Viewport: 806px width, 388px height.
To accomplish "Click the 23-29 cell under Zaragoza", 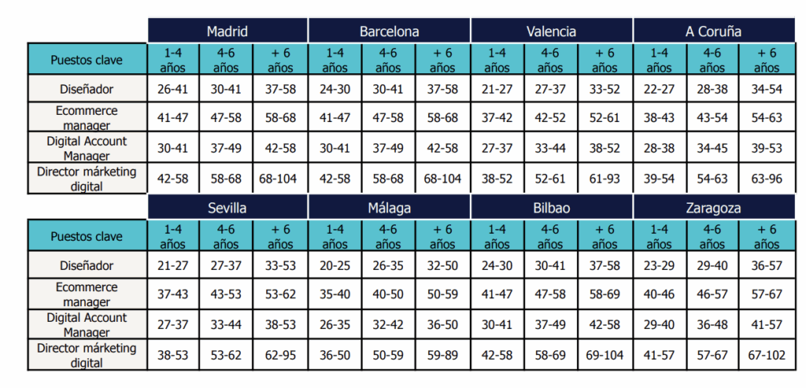I will tap(659, 266).
